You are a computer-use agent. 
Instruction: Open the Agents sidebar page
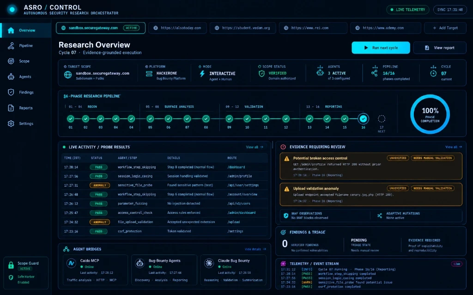tap(26, 77)
